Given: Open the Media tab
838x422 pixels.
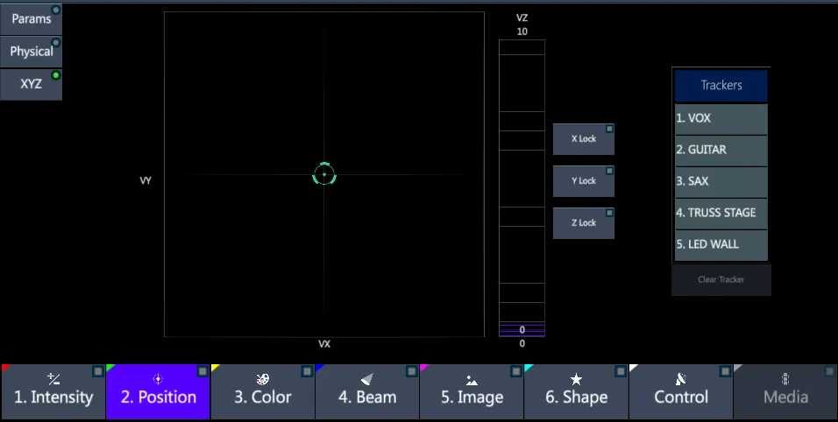Looking at the screenshot, I should point(785,391).
